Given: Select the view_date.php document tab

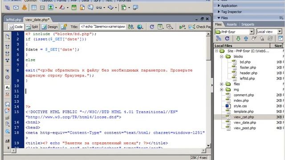Looking at the screenshot, I should pos(37,20).
